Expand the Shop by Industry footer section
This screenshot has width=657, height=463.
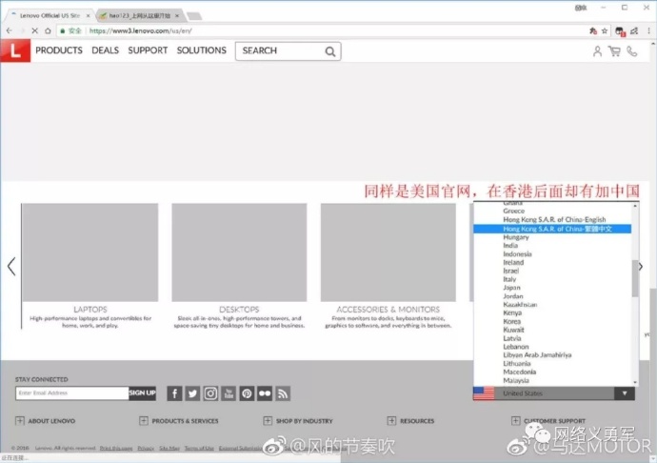268,420
